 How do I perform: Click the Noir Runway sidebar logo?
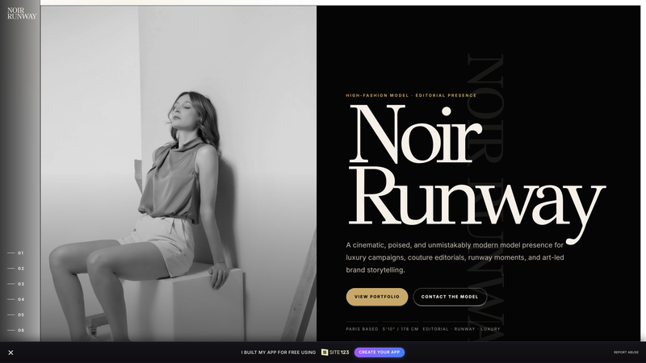click(22, 14)
